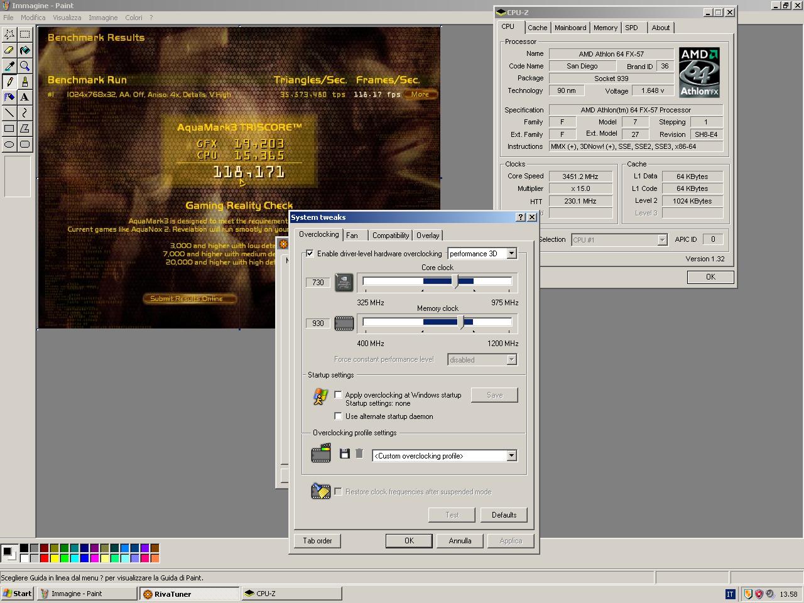This screenshot has width=804, height=603.
Task: Click the GPU chip icon beside Core clock
Action: pyautogui.click(x=344, y=283)
